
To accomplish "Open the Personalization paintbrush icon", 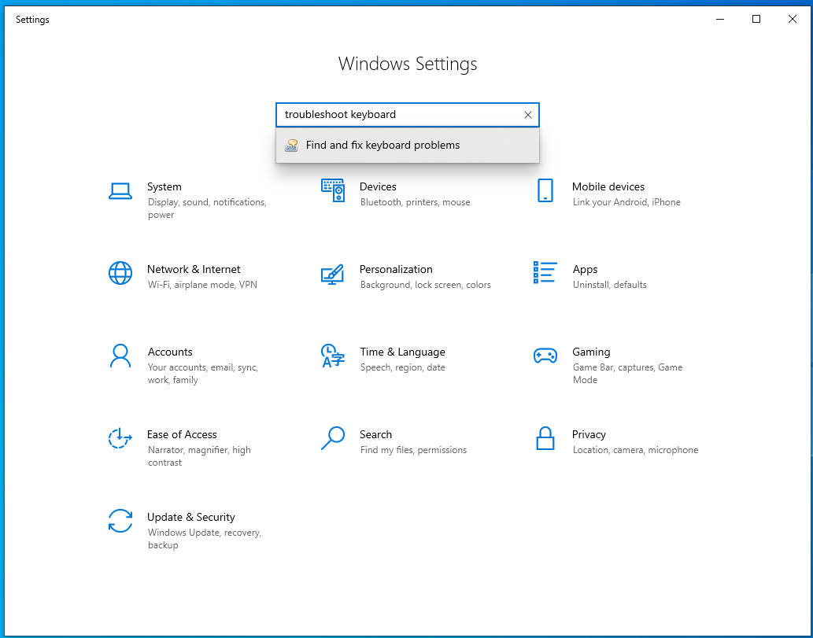I will 332,274.
